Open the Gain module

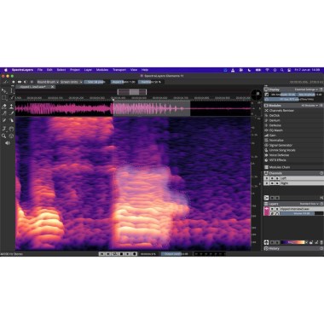(272, 136)
